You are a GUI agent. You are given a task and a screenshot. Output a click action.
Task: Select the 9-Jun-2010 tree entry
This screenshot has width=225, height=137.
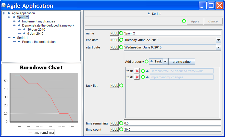(35, 34)
